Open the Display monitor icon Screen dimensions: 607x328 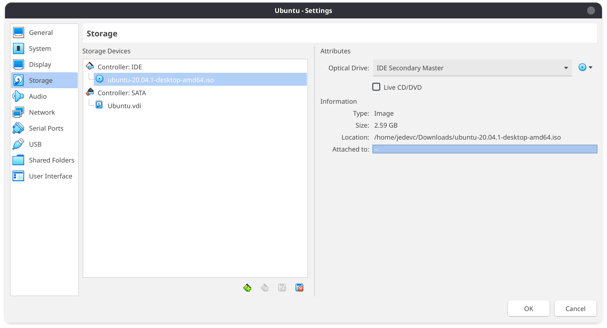(18, 64)
